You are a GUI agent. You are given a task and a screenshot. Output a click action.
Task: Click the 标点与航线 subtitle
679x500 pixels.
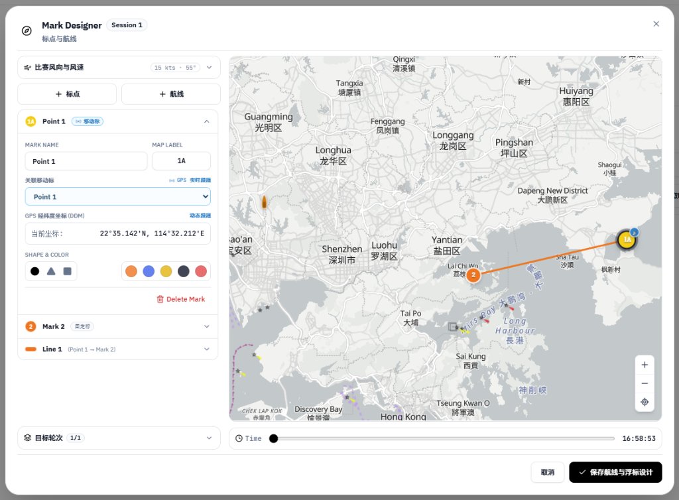coord(59,39)
